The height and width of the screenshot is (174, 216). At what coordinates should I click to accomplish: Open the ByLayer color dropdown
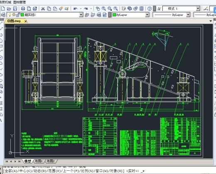147,15
